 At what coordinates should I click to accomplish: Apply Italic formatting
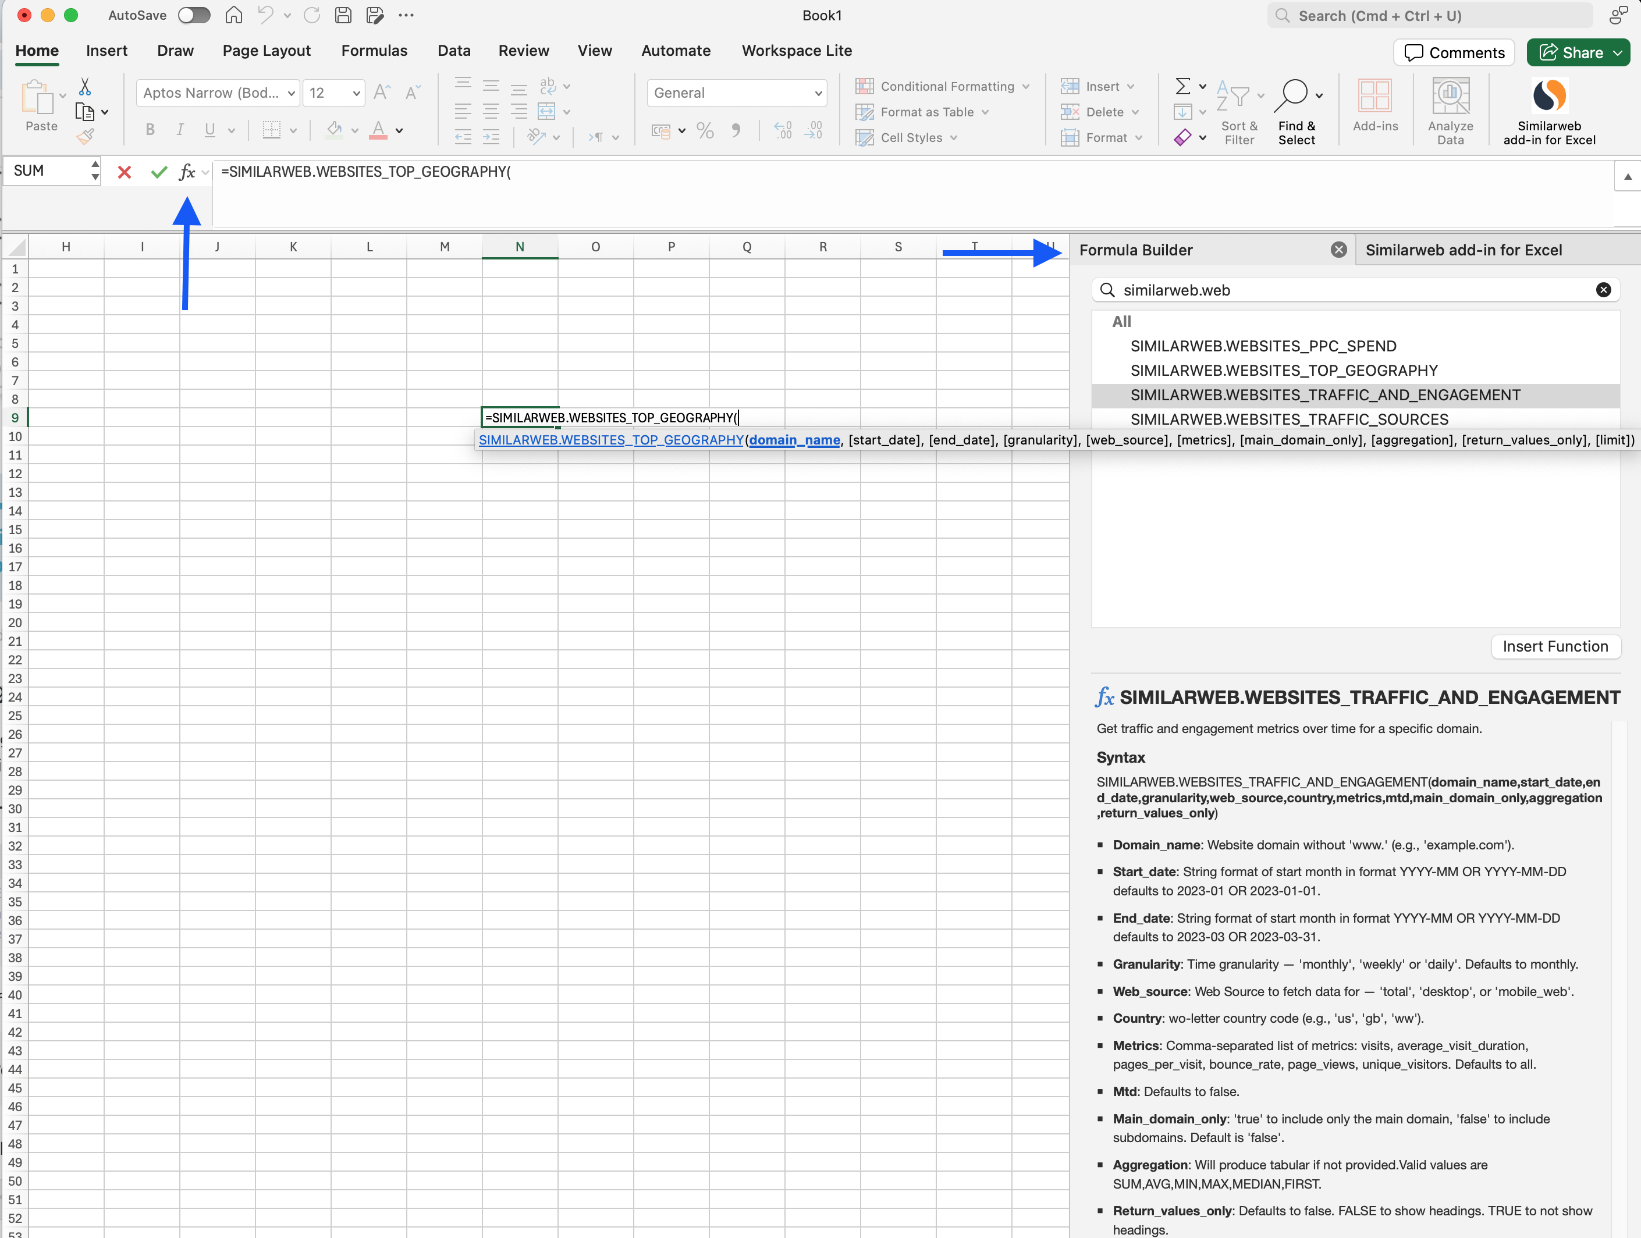[x=180, y=130]
